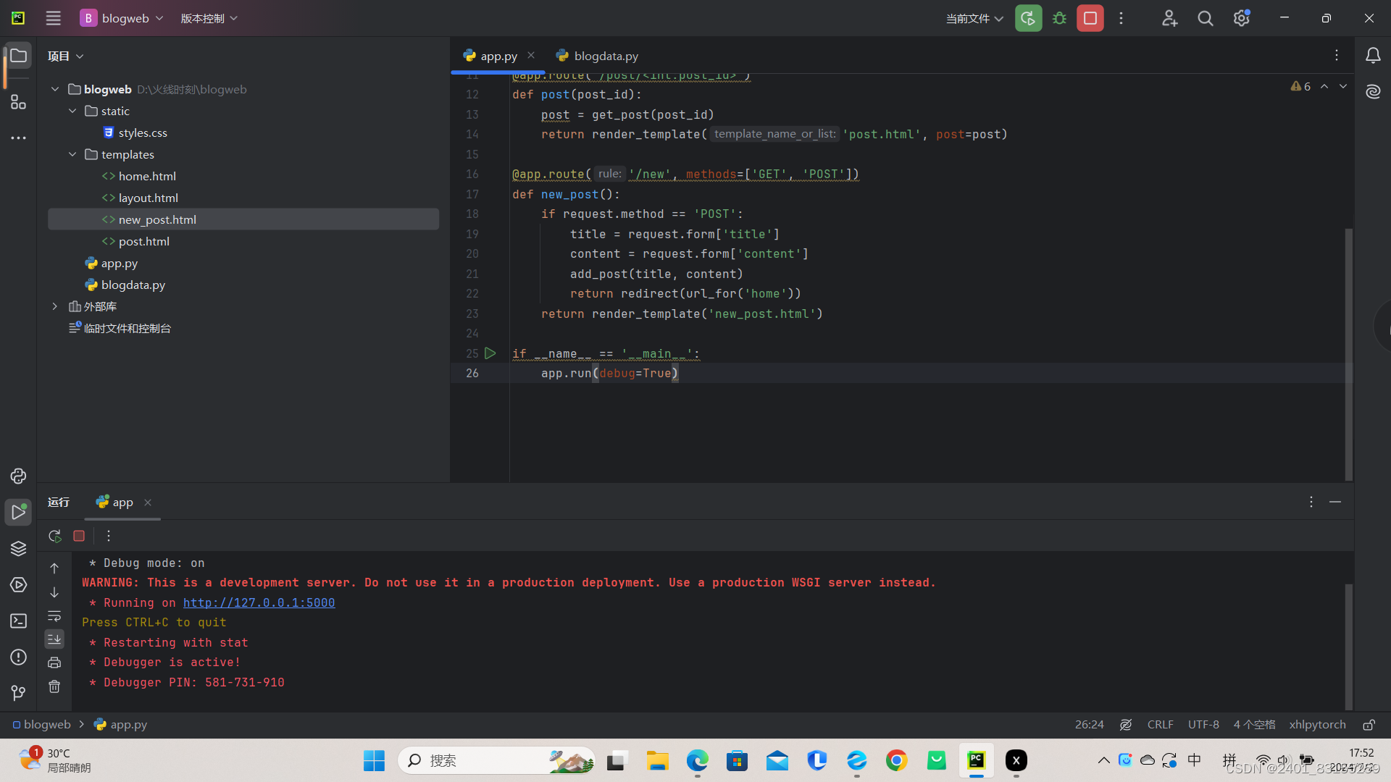The image size is (1391, 782).
Task: Click the stop button in terminal toolbar
Action: click(79, 536)
